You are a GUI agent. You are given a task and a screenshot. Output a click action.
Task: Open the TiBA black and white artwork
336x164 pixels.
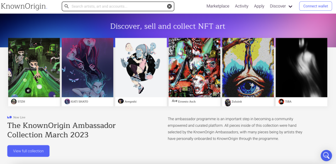pos(302,68)
